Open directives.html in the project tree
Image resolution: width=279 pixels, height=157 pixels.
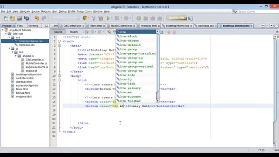24,82
